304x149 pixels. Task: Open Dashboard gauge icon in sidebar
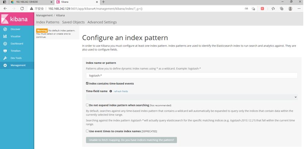tap(5, 44)
